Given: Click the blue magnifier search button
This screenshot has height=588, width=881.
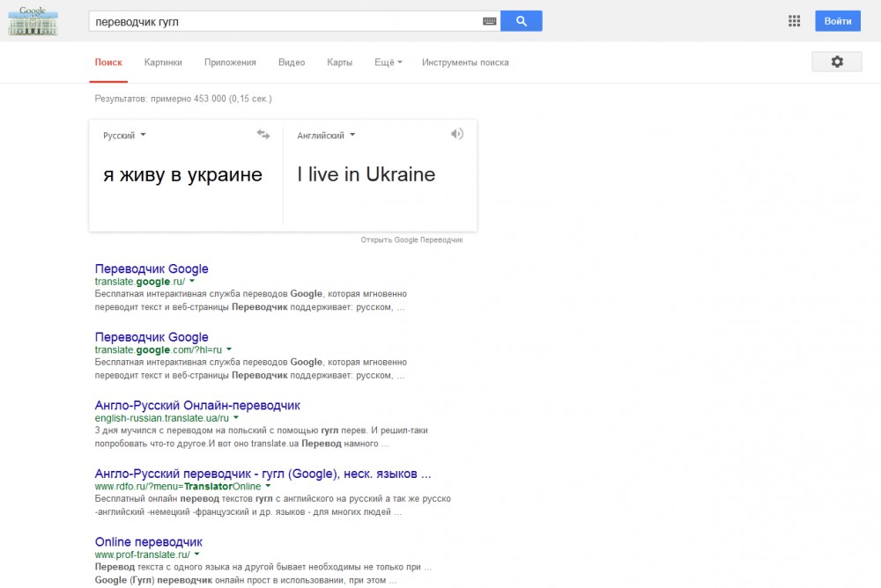Looking at the screenshot, I should coord(521,21).
